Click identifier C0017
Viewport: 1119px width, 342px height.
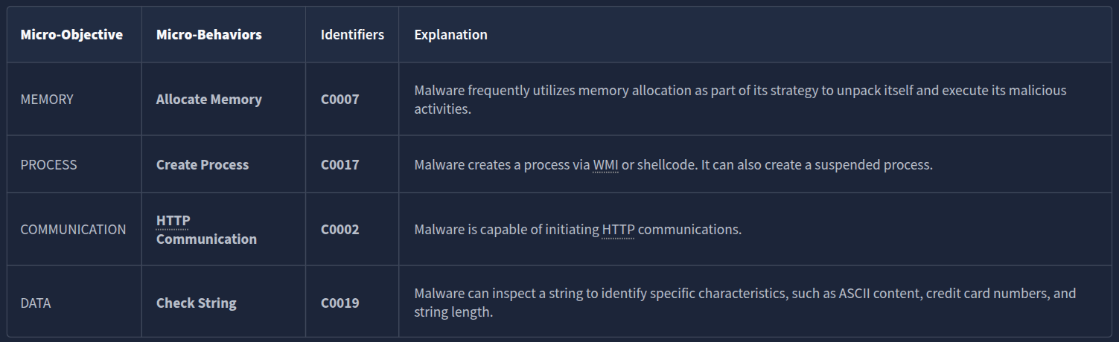pos(339,165)
